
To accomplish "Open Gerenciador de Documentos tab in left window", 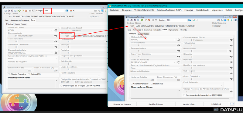I will click(x=20, y=20).
